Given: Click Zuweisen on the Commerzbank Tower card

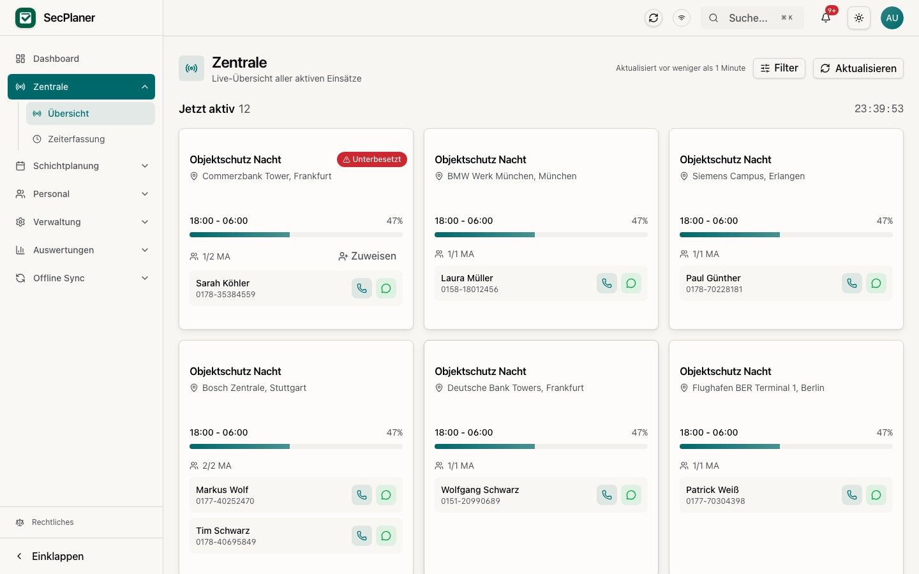Looking at the screenshot, I should click(367, 256).
